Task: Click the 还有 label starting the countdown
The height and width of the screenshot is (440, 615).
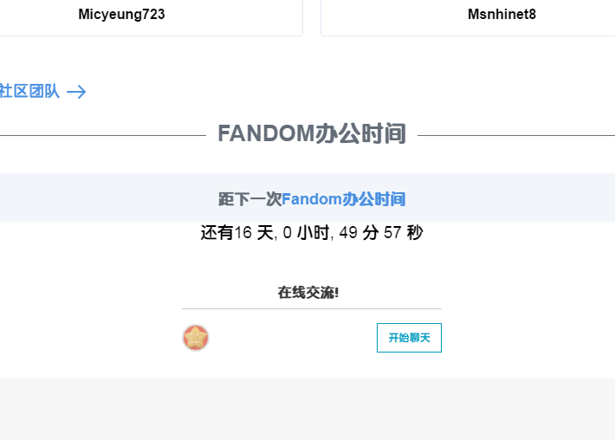Action: pyautogui.click(x=217, y=232)
